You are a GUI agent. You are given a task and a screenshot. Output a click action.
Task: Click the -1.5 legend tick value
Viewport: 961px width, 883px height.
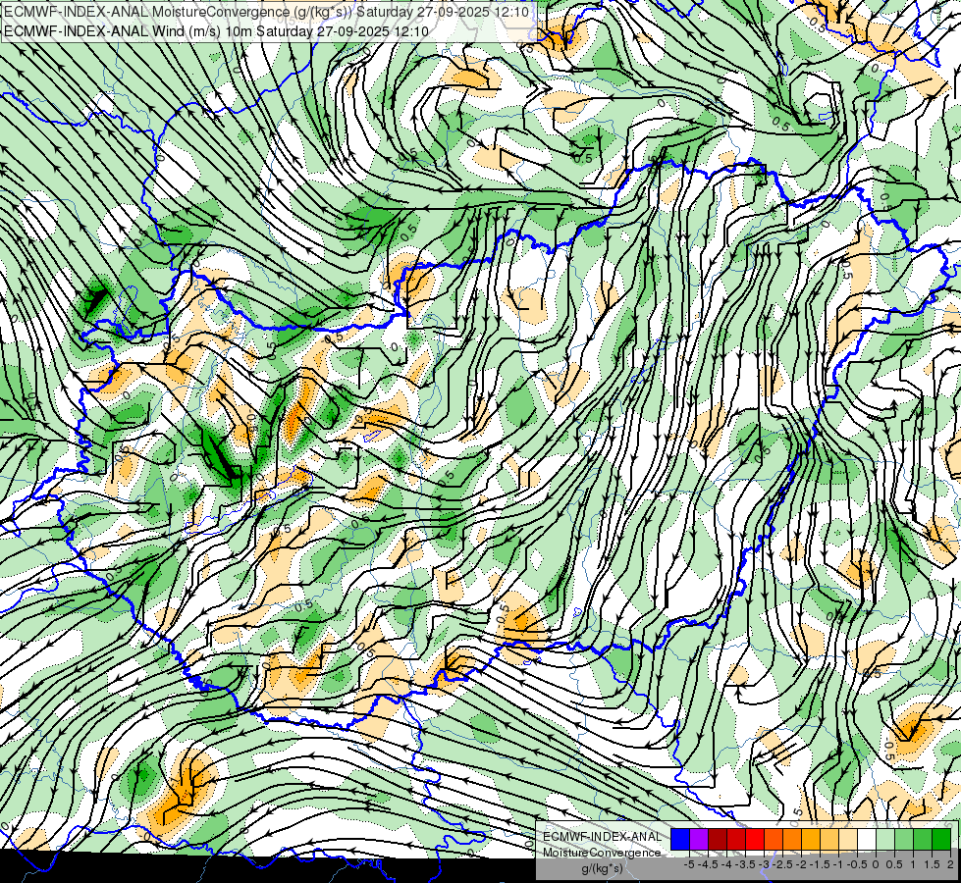[x=820, y=864]
